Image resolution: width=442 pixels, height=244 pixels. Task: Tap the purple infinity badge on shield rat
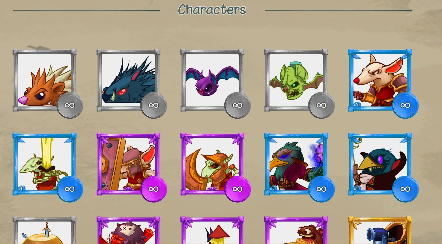(154, 189)
